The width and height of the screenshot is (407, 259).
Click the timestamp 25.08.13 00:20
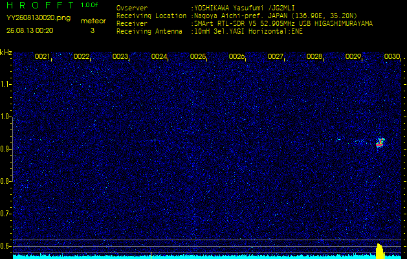click(x=30, y=30)
